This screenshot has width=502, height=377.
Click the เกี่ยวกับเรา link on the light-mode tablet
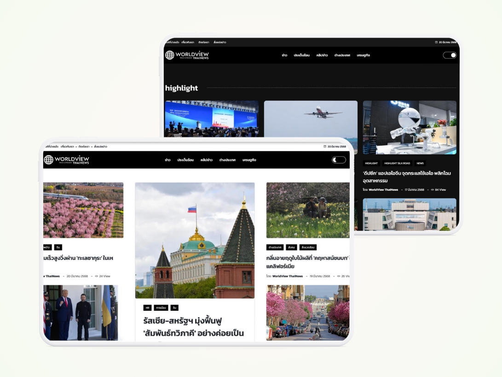[67, 147]
